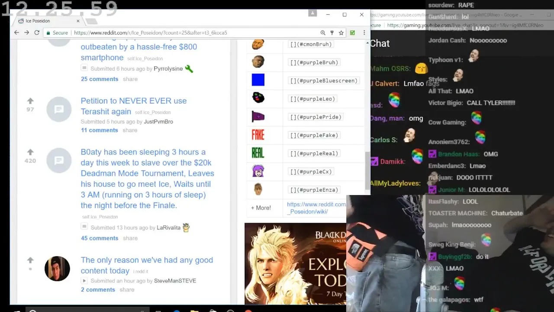This screenshot has height=312, width=554.
Task: Click the '+ More!' label in sidebar
Action: (x=261, y=208)
